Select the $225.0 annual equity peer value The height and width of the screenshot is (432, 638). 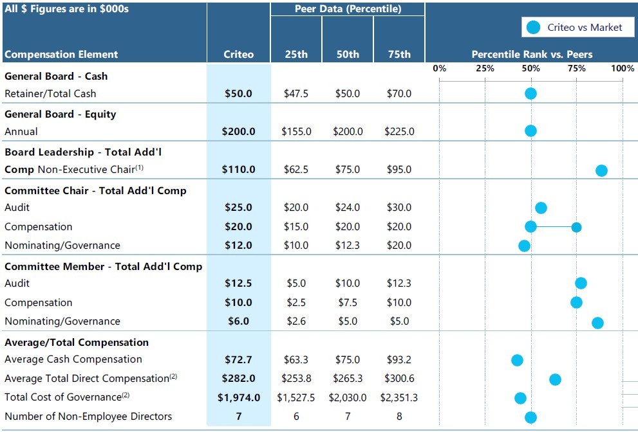[399, 132]
